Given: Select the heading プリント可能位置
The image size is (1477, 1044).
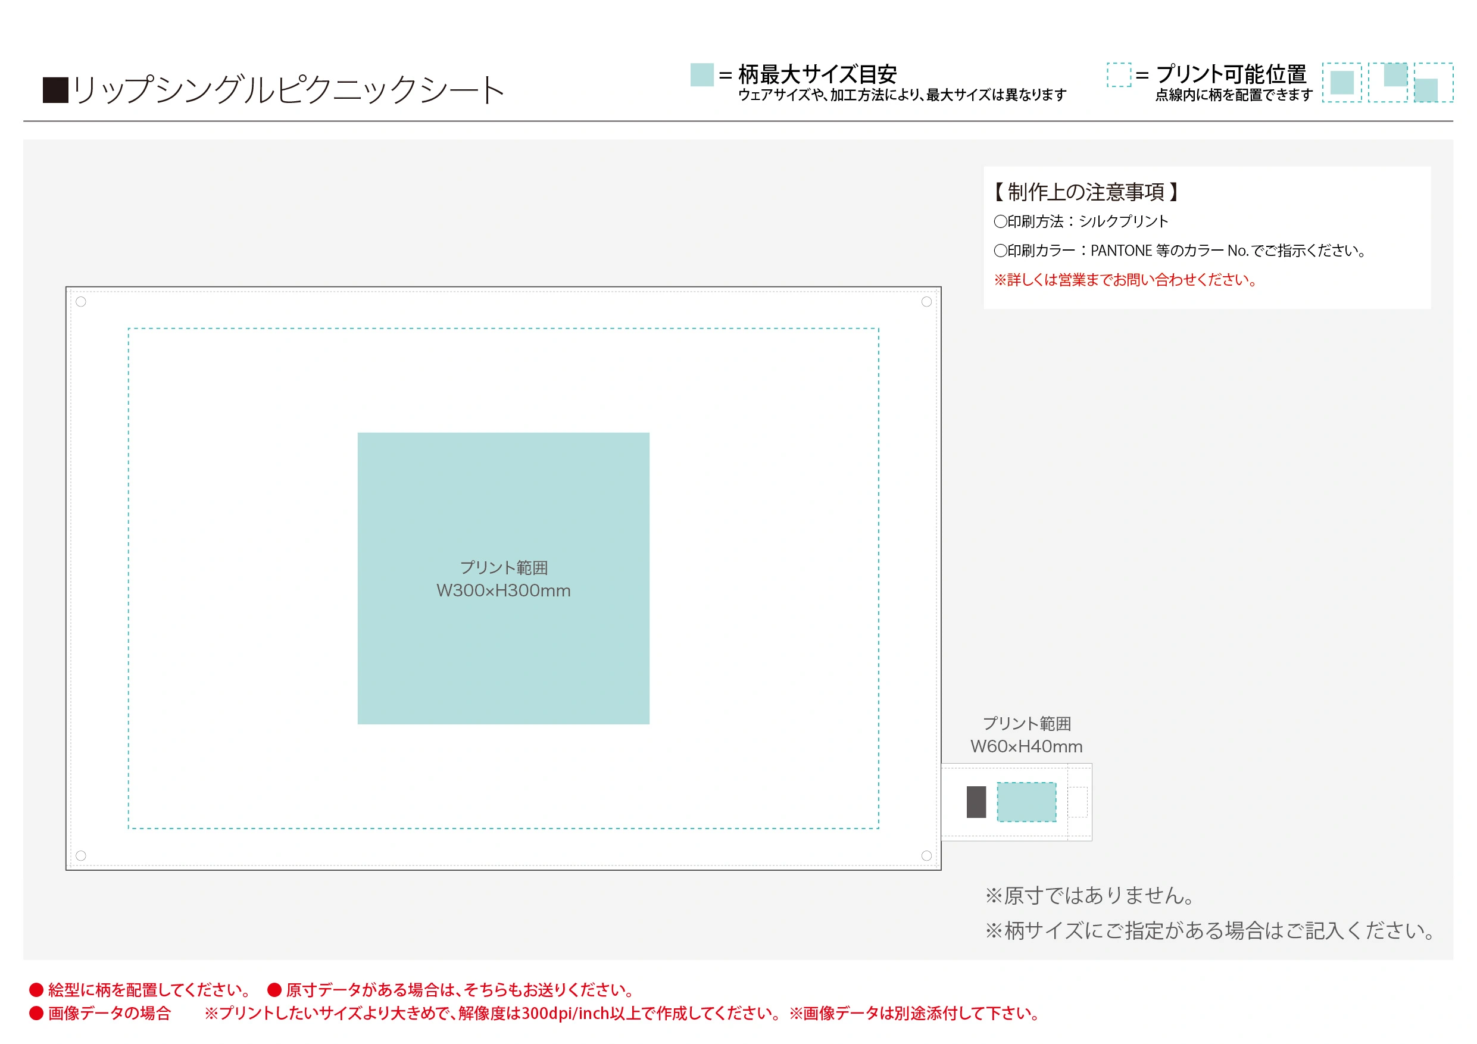Looking at the screenshot, I should 1231,74.
